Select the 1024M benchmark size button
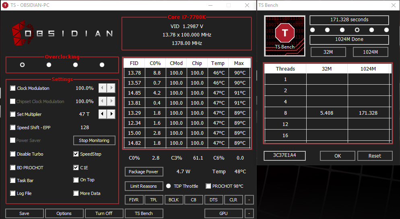This screenshot has width=400, height=219. pyautogui.click(x=370, y=52)
